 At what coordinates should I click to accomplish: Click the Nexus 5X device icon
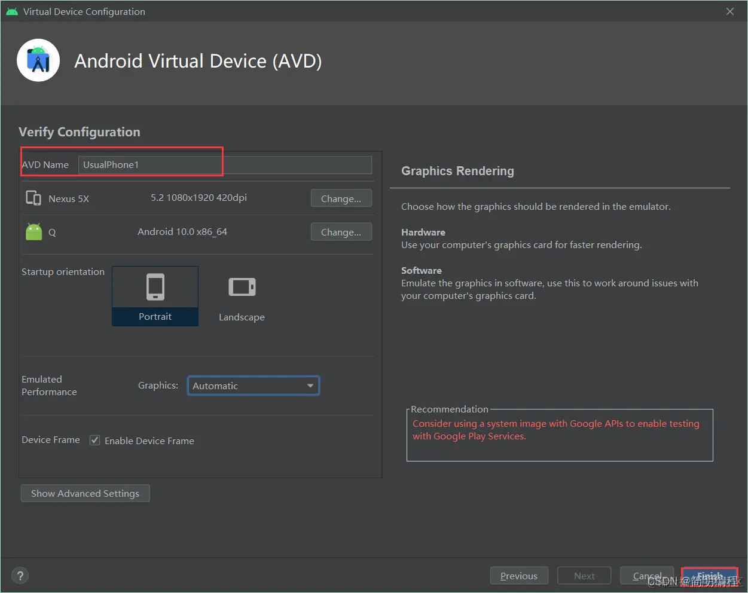coord(33,198)
